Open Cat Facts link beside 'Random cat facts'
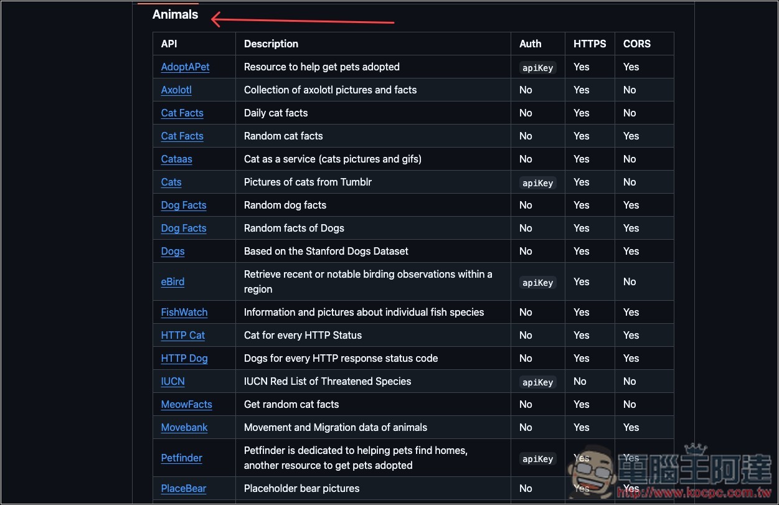This screenshot has width=779, height=505. point(182,136)
